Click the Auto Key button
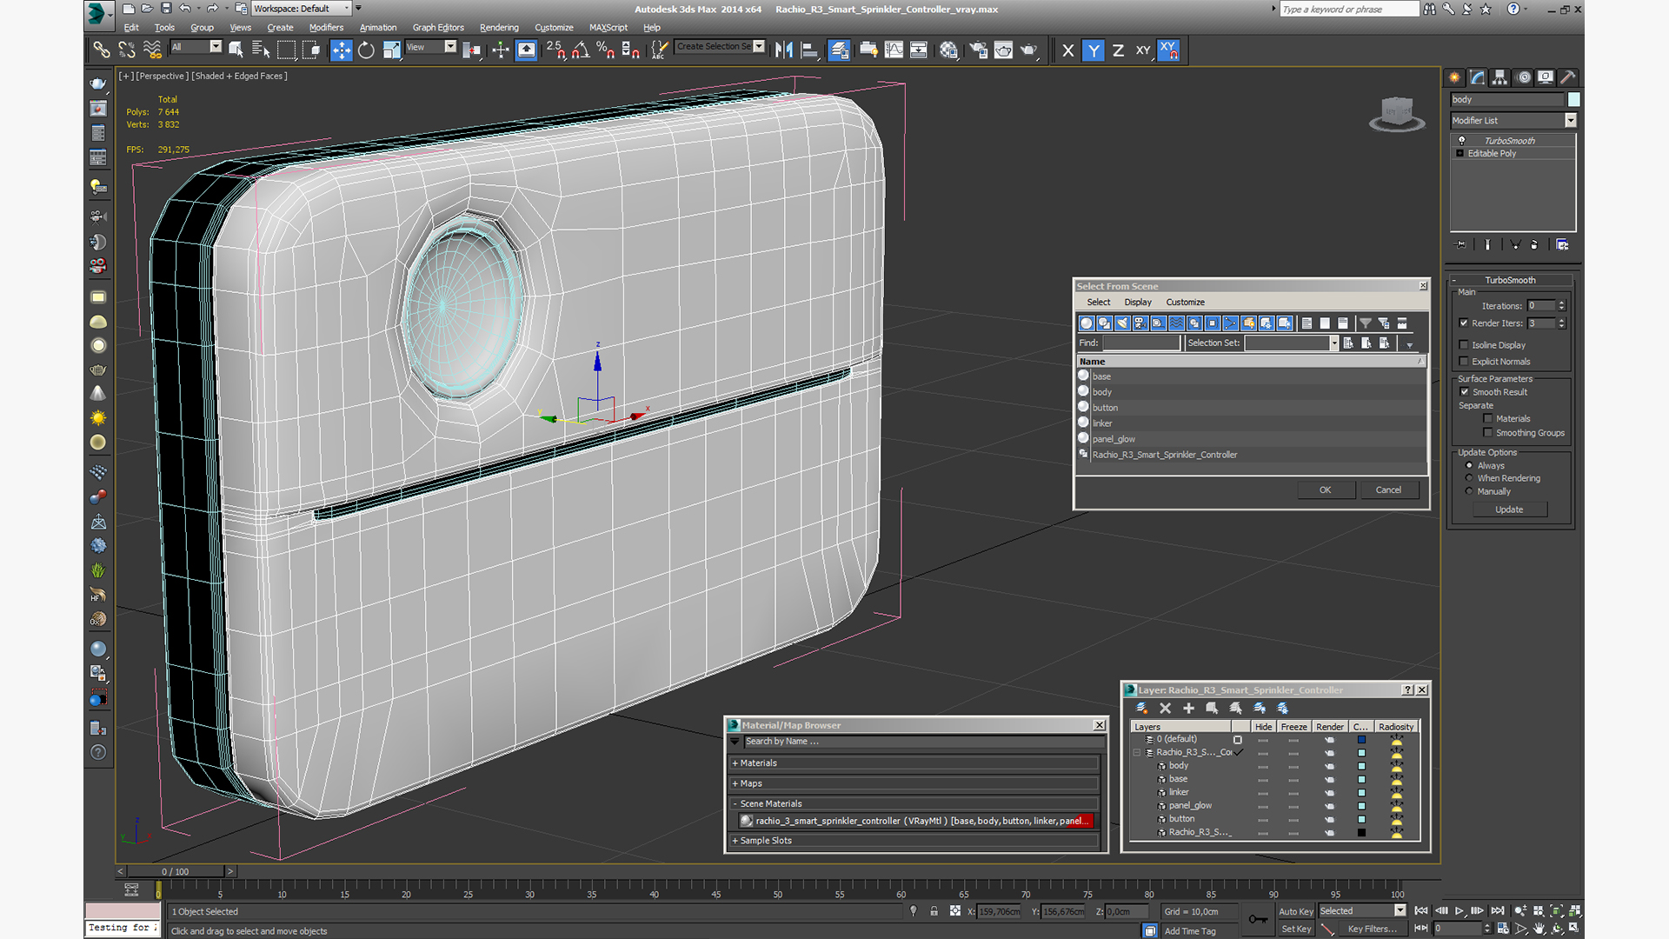Image resolution: width=1669 pixels, height=939 pixels. pos(1295,911)
